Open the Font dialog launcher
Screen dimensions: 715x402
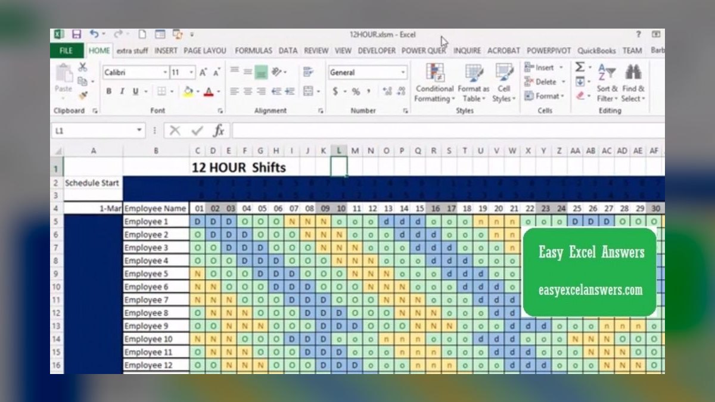(220, 111)
